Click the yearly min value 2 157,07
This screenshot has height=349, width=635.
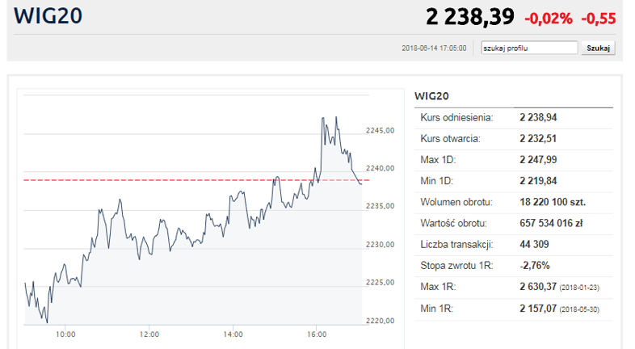coord(538,309)
